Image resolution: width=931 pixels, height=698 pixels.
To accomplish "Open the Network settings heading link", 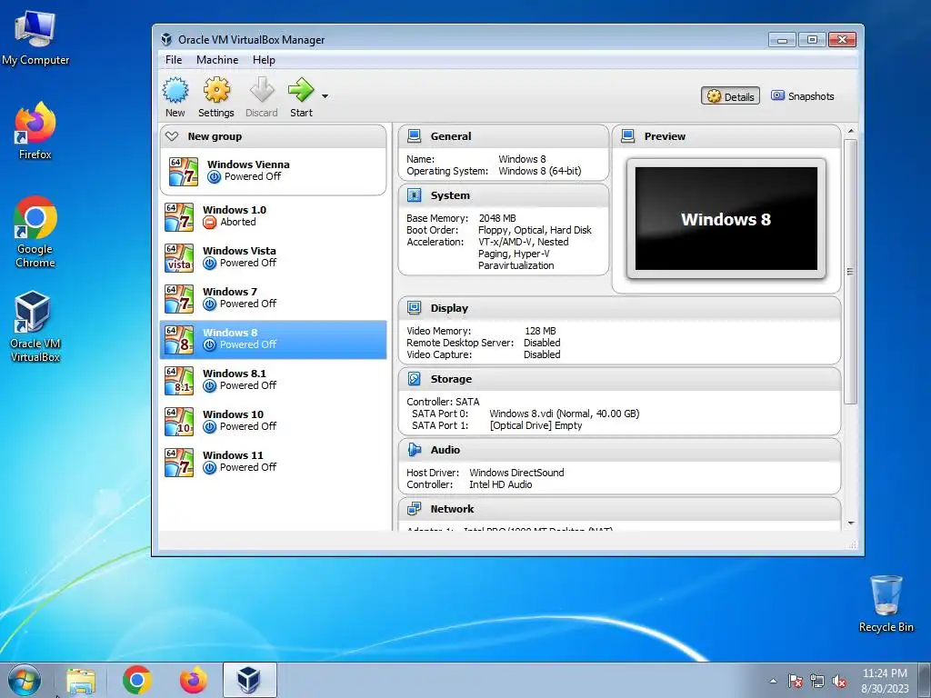I will click(x=453, y=509).
